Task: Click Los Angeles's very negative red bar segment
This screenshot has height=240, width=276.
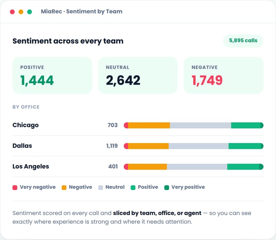Action: tap(126, 166)
